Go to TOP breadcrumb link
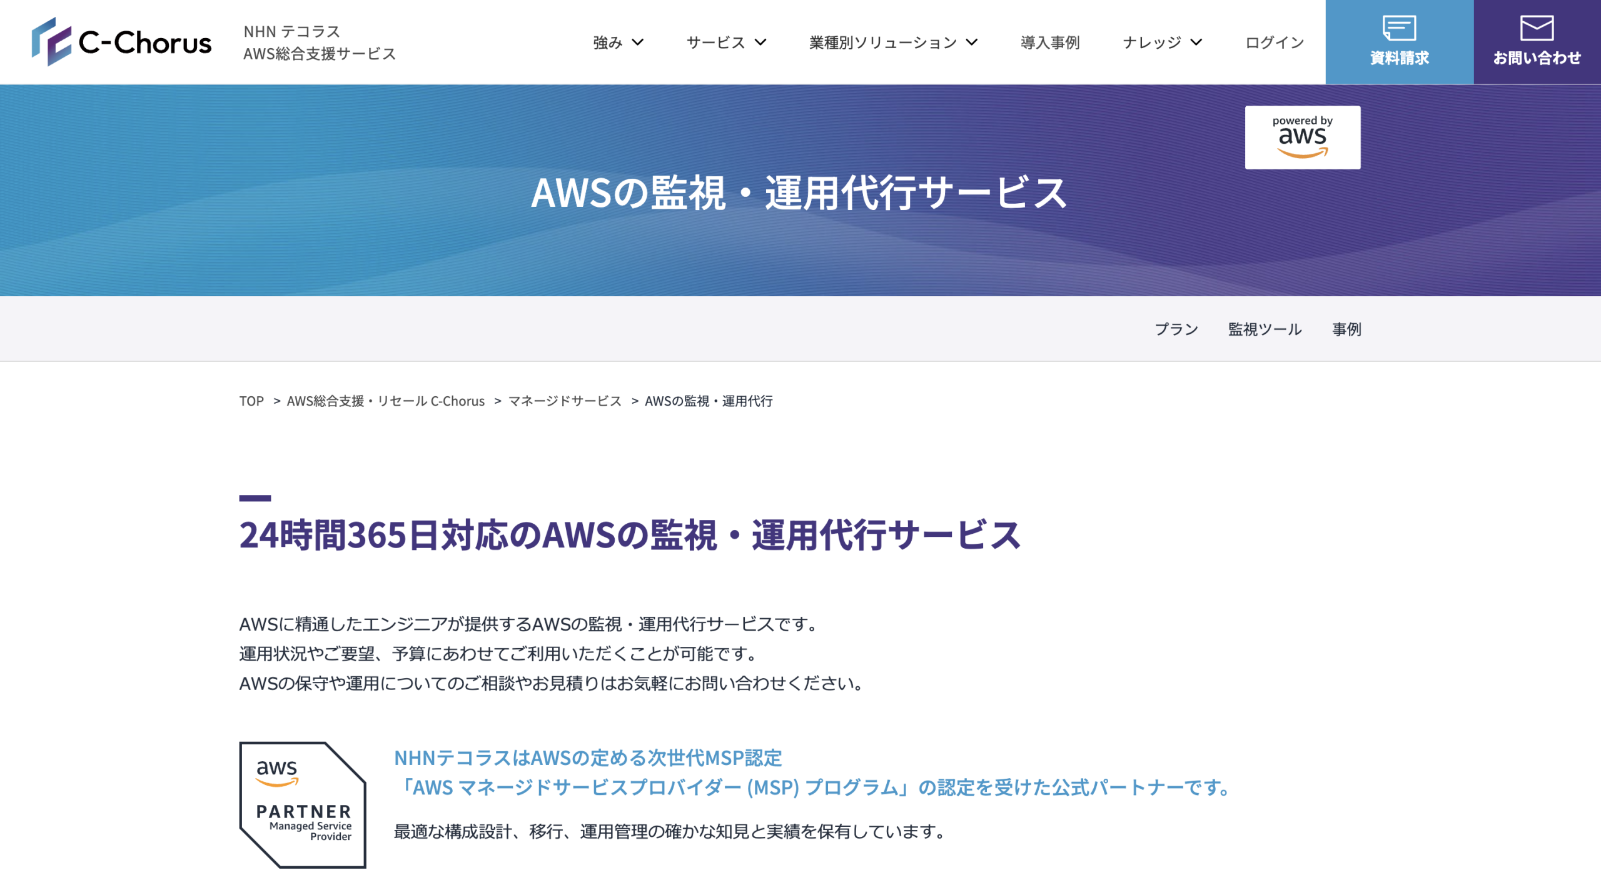The width and height of the screenshot is (1601, 875). click(251, 401)
